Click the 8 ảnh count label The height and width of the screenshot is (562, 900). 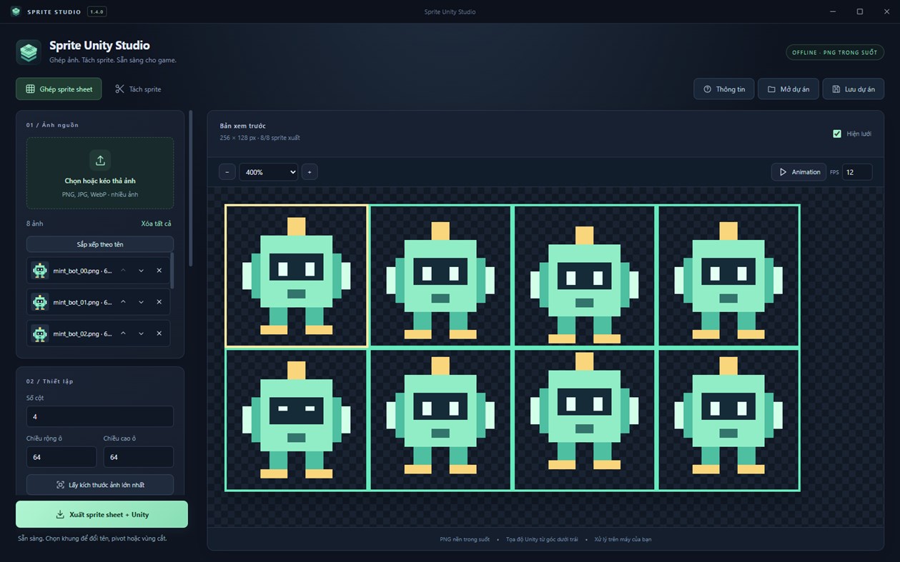35,224
